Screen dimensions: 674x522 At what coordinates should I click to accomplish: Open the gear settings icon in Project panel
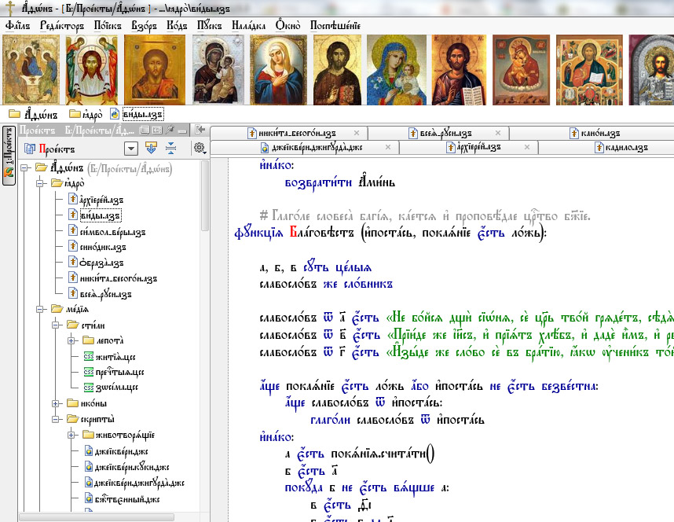[x=199, y=149]
